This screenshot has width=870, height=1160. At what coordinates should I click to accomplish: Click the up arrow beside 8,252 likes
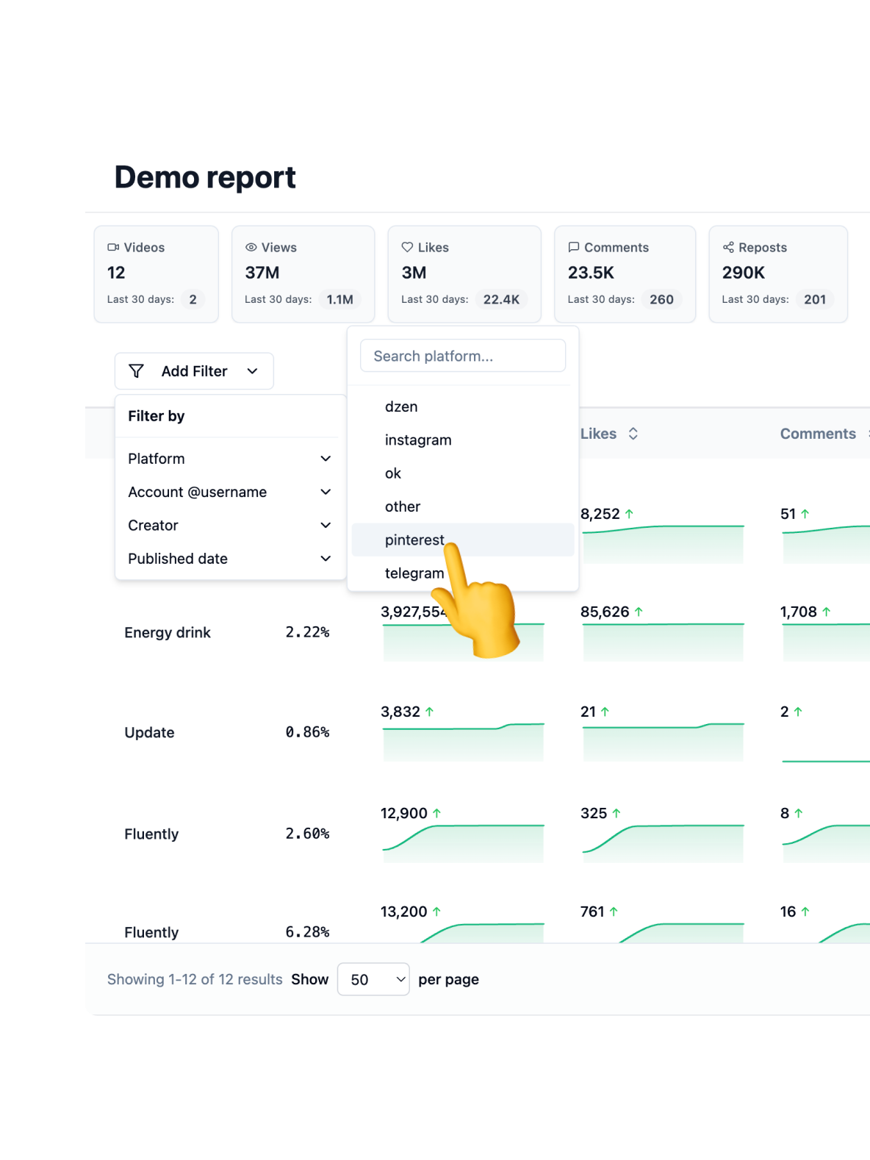pyautogui.click(x=629, y=514)
